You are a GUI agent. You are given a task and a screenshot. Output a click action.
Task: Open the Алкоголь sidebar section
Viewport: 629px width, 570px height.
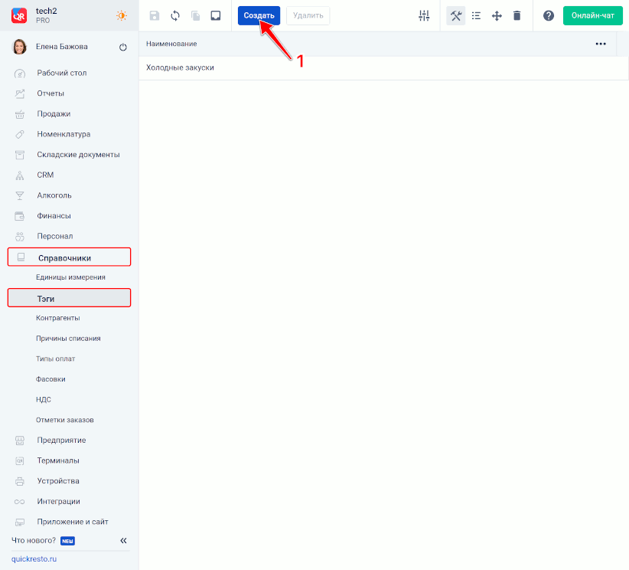coord(54,195)
